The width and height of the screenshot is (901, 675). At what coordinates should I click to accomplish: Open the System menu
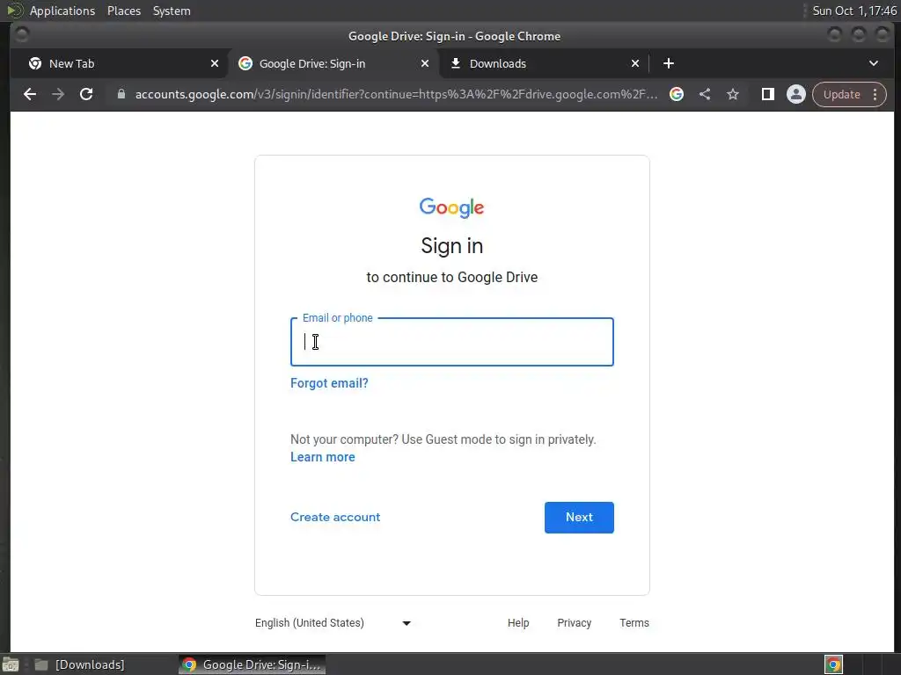[172, 11]
